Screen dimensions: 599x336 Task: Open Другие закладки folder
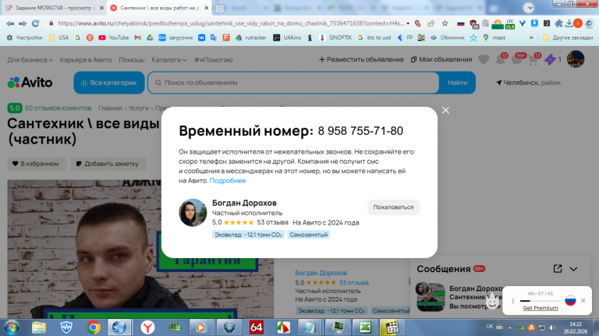[x=568, y=37]
